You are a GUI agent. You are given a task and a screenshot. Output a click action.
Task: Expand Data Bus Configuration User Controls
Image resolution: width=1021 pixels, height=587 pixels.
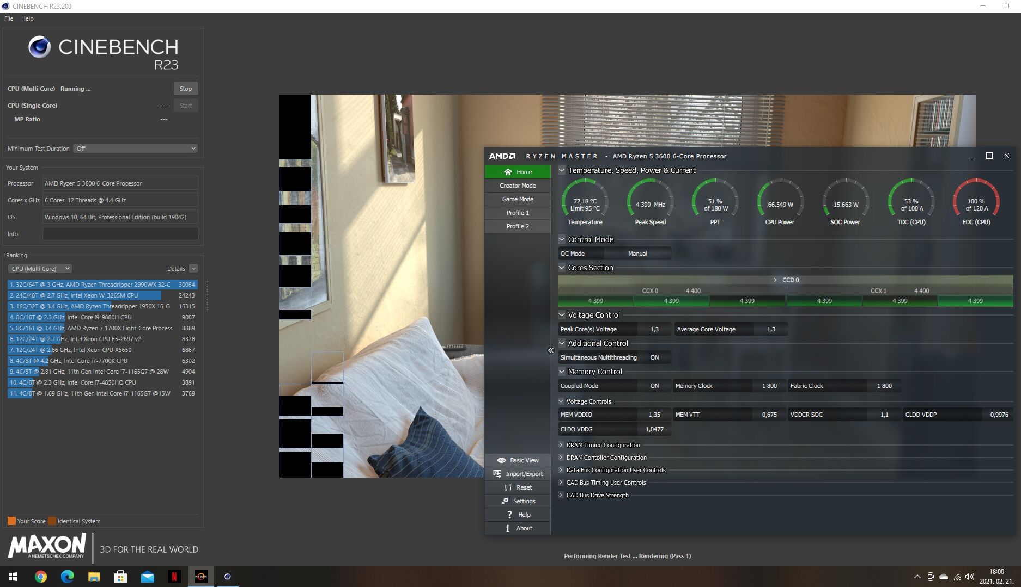(561, 470)
